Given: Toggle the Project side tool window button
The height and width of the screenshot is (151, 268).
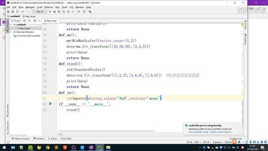Looking at the screenshot, I should [x=8, y=26].
